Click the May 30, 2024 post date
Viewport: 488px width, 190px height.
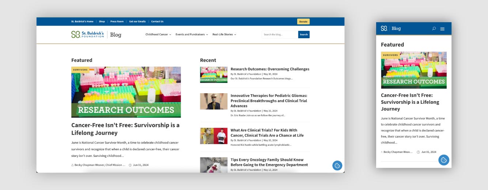(271, 74)
